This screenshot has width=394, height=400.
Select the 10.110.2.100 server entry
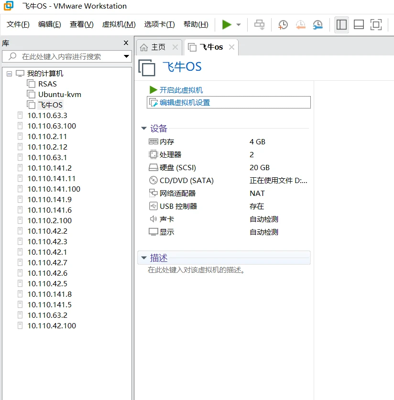coord(50,221)
